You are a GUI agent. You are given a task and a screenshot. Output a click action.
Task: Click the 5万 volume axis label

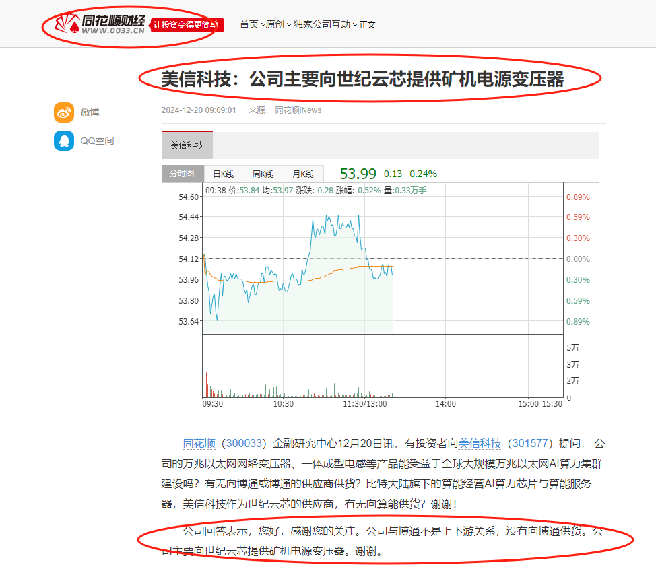coord(572,348)
